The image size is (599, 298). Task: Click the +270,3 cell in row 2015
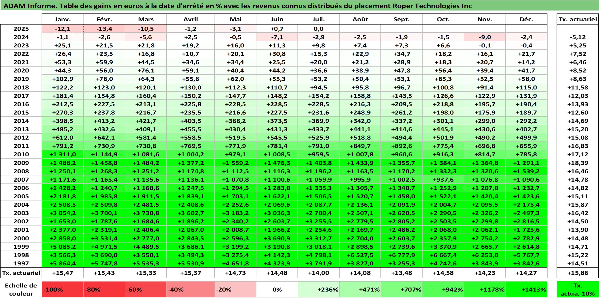(63, 112)
